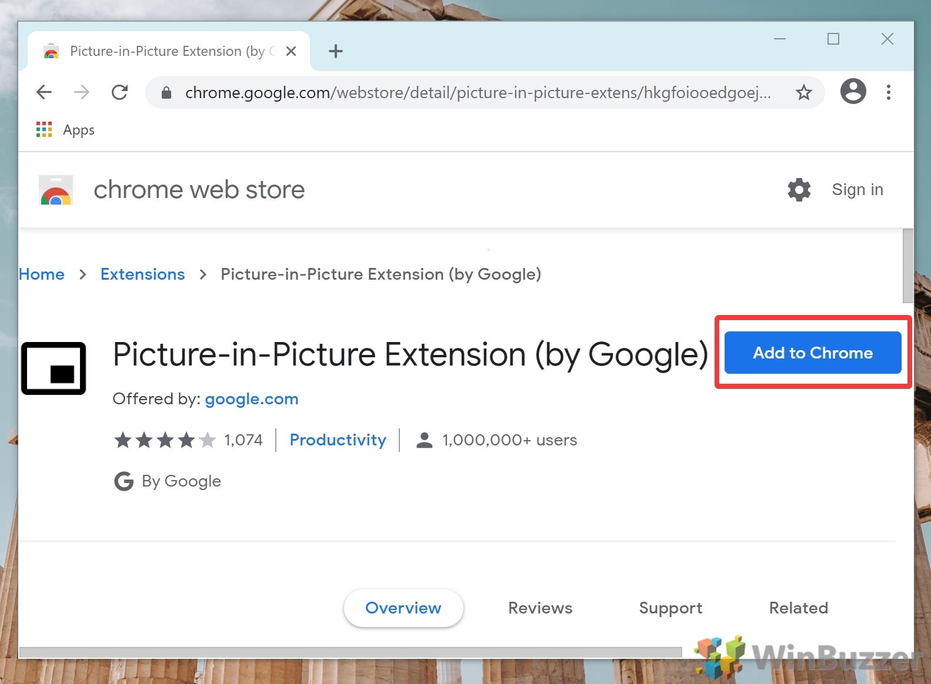Click the forward navigation arrow
The width and height of the screenshot is (931, 684).
(x=82, y=92)
